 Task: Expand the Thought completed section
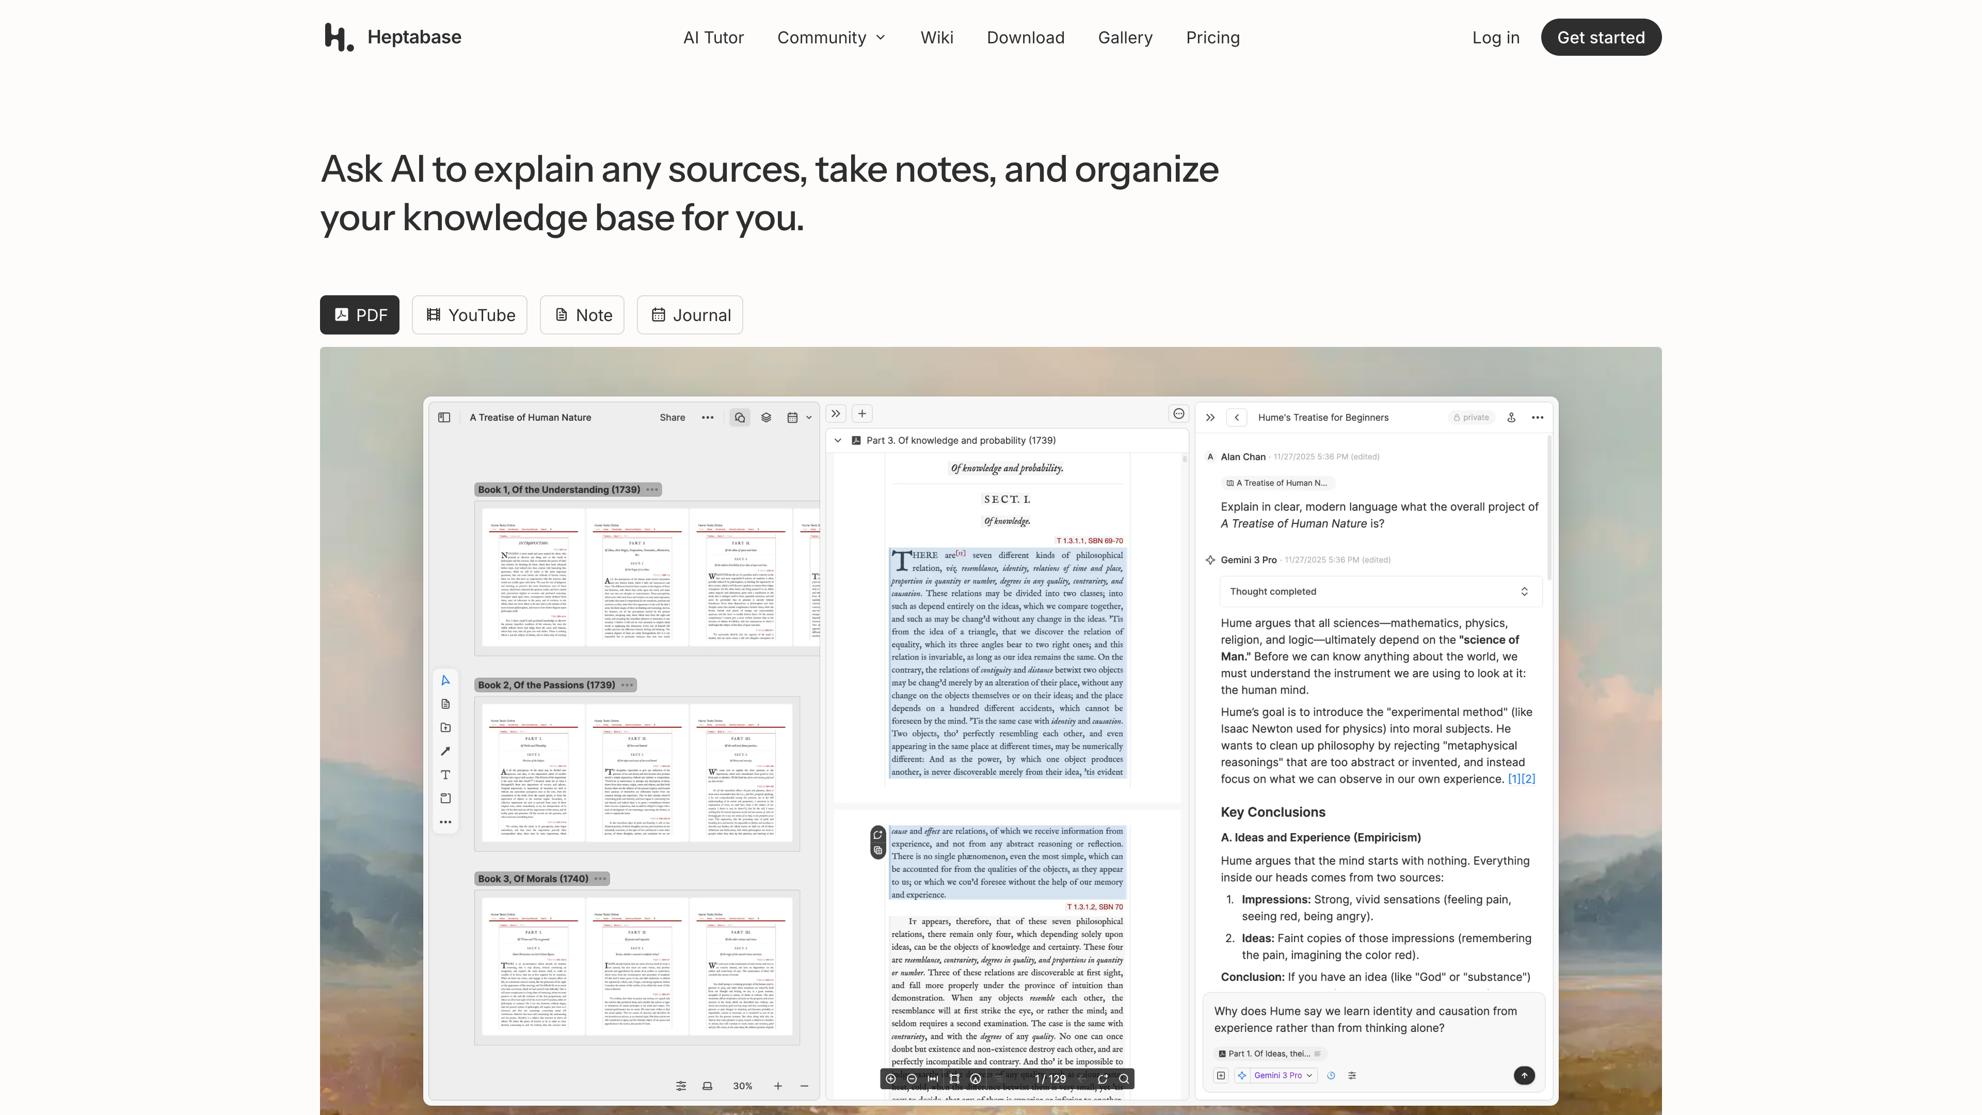tap(1380, 591)
